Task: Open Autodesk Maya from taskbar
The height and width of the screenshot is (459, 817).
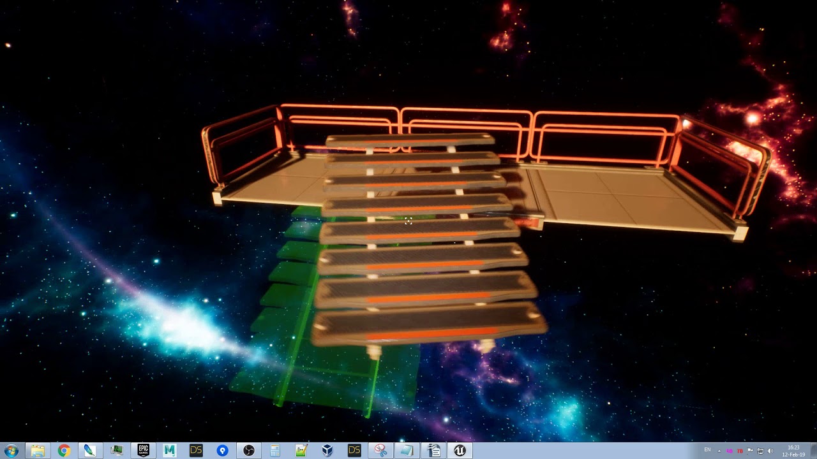Action: (x=169, y=451)
